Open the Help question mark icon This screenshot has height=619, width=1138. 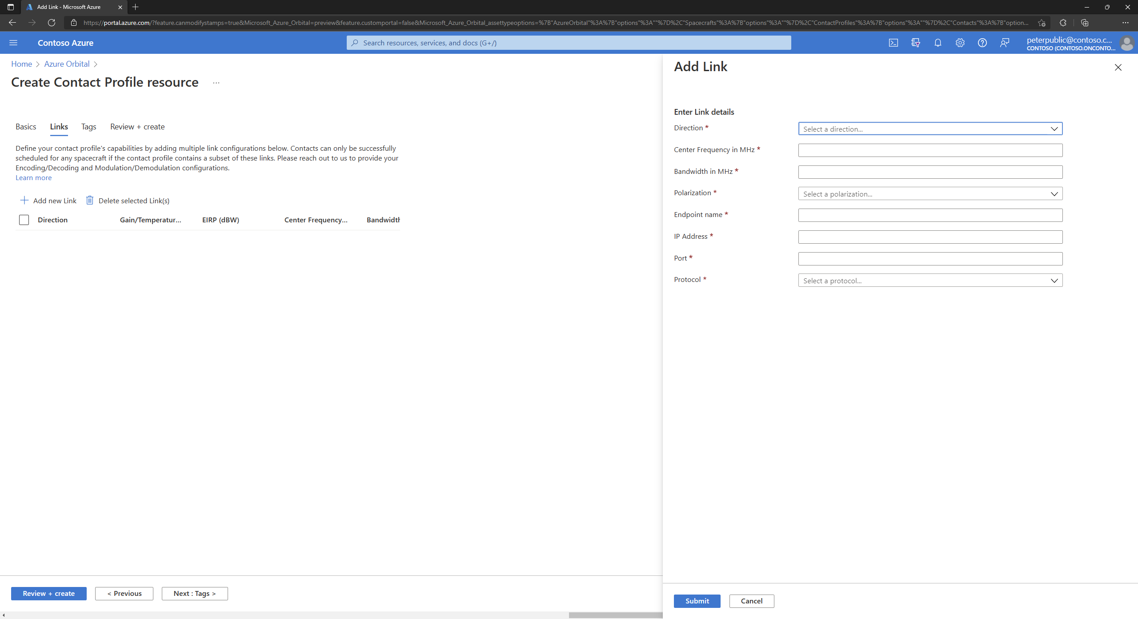click(982, 43)
